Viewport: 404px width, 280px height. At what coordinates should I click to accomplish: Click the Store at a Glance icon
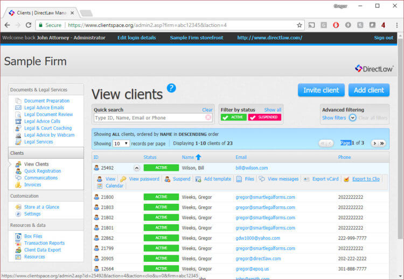point(18,207)
